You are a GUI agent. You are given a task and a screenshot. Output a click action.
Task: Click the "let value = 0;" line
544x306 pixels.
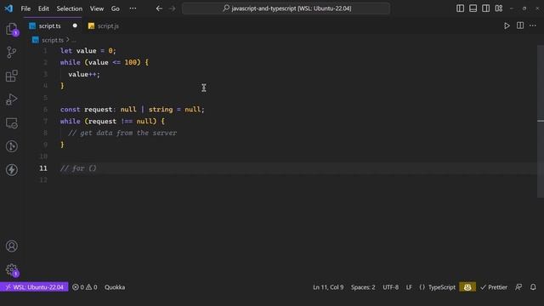pyautogui.click(x=88, y=51)
